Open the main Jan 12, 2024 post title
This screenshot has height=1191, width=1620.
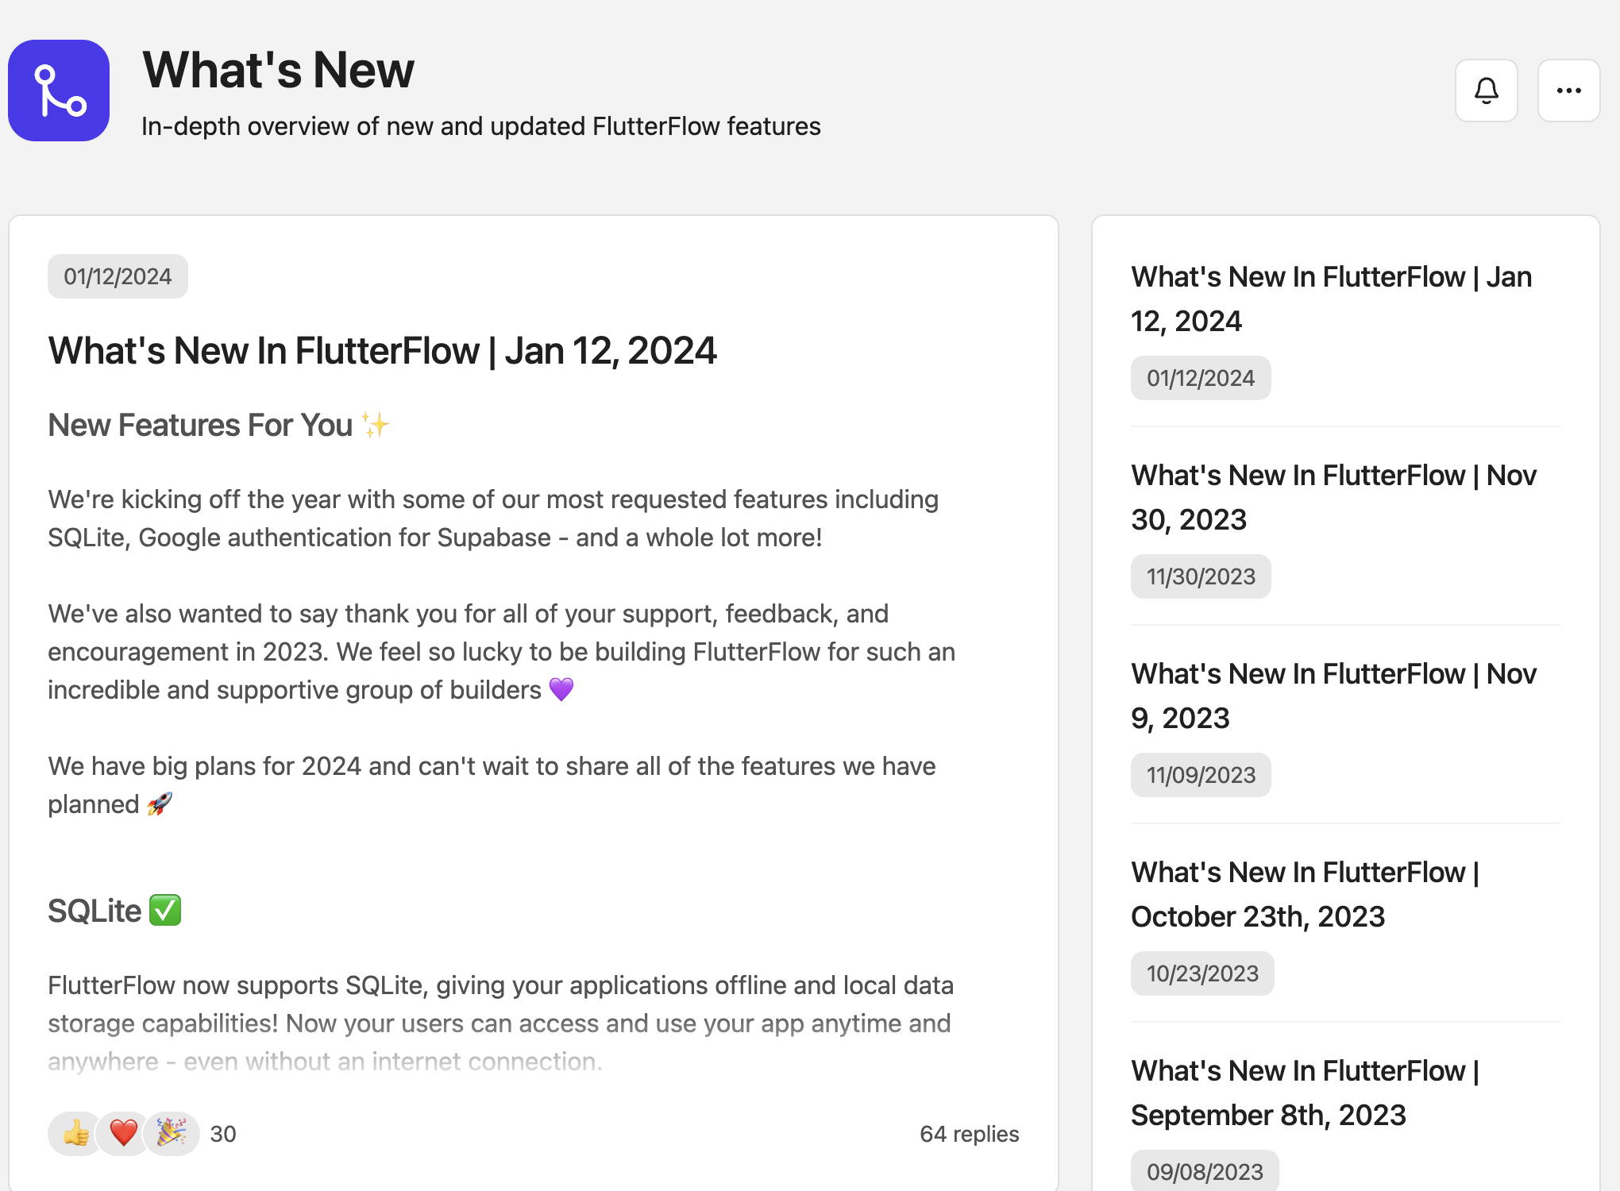(382, 351)
